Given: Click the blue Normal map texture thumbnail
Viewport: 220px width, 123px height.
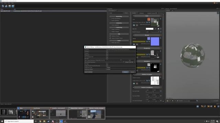Looking at the screenshot, I should (x=155, y=41).
